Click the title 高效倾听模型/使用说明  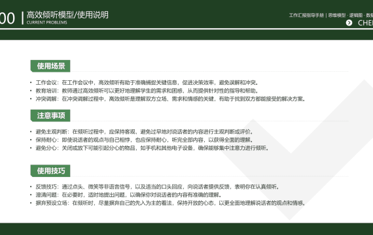click(67, 15)
